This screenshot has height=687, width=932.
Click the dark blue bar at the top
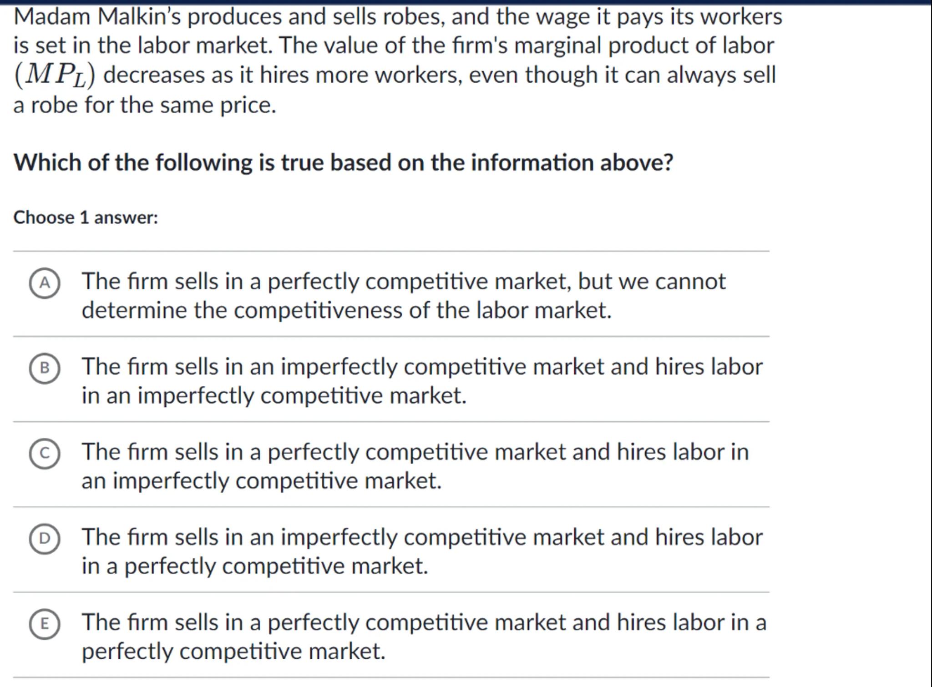466,2
